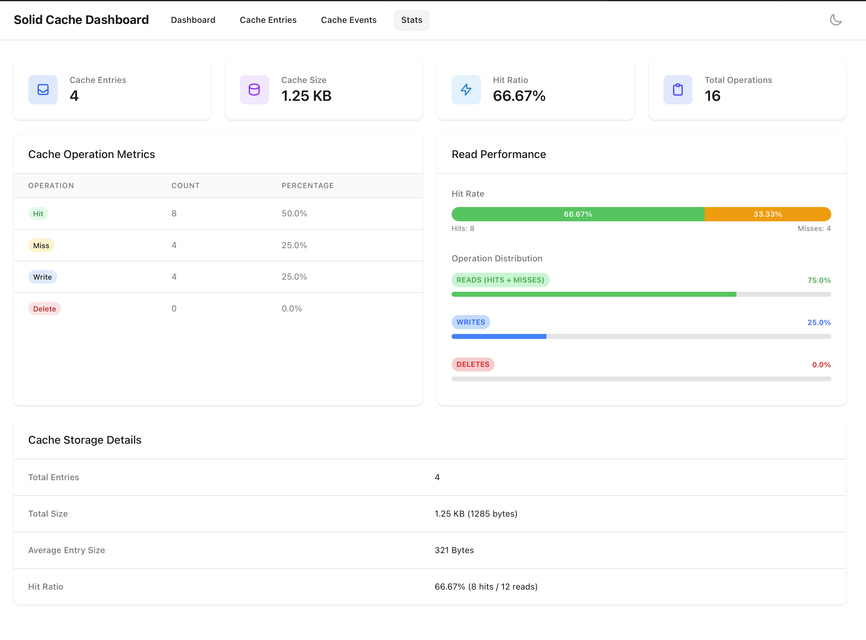Click the orange 33.33% miss bar segment
The image size is (866, 640).
coord(767,214)
